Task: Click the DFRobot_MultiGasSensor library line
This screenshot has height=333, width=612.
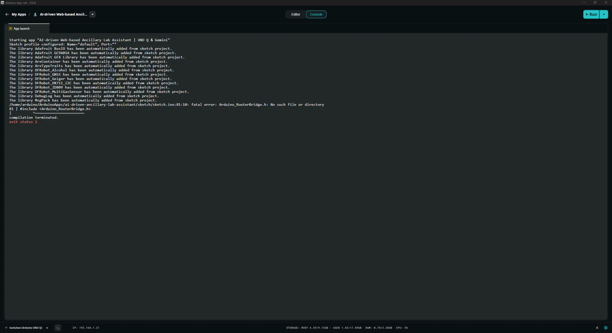Action: [x=99, y=92]
